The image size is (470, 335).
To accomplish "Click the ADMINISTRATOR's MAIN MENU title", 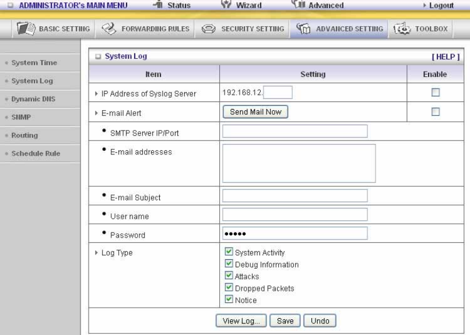I will (73, 5).
